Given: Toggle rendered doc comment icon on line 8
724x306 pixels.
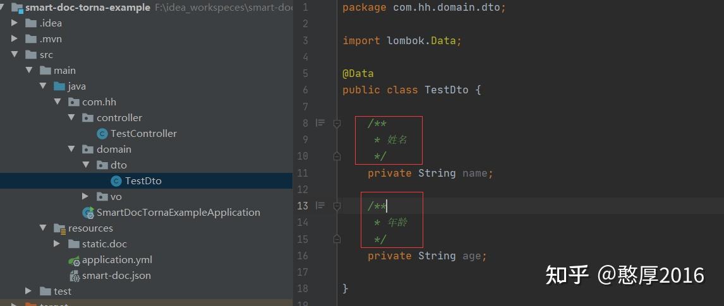Looking at the screenshot, I should tap(320, 123).
